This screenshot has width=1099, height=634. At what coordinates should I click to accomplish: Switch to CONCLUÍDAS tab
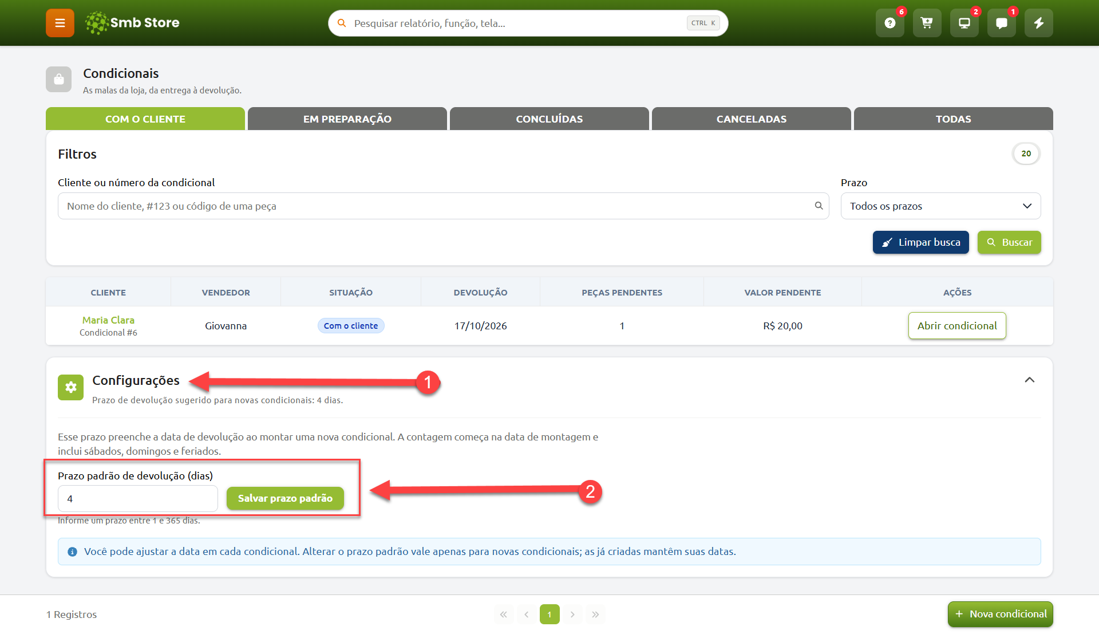click(549, 119)
